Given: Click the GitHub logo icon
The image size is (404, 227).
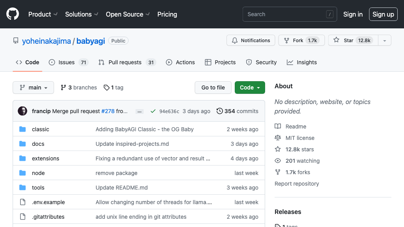Looking at the screenshot, I should point(13,14).
